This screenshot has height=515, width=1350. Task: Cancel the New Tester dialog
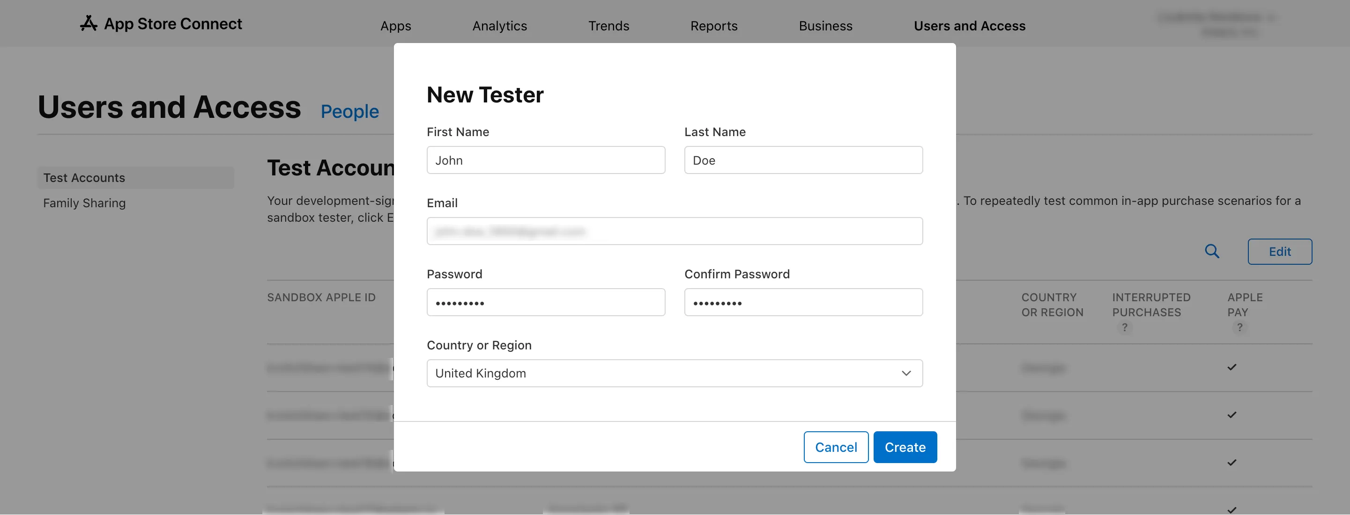[836, 447]
